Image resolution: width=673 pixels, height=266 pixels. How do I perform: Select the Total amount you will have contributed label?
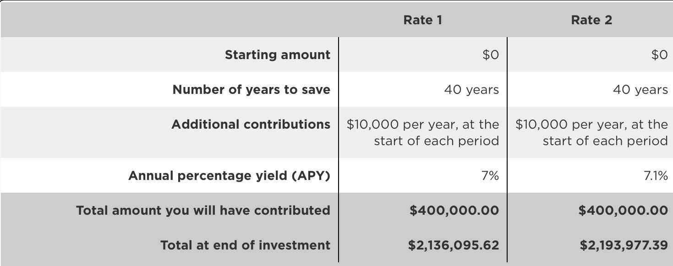click(203, 211)
